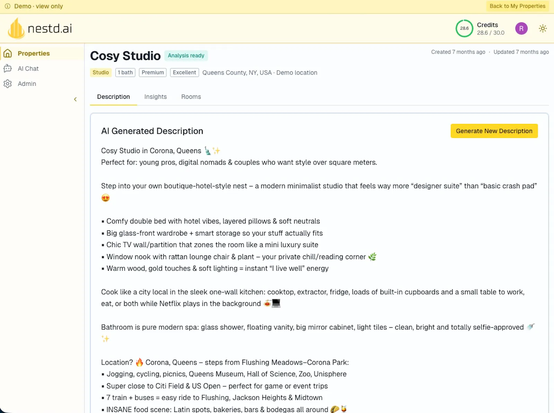Open the AI Chat sidebar label
Viewport: 554px width, 413px height.
click(x=28, y=69)
